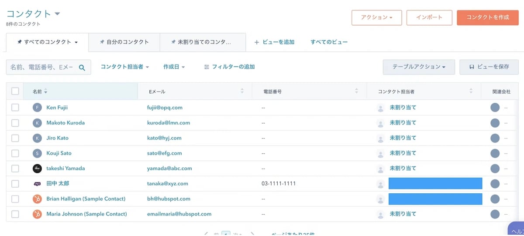Click the save disk icon on ビューを保存
The width and height of the screenshot is (524, 236).
pos(472,67)
